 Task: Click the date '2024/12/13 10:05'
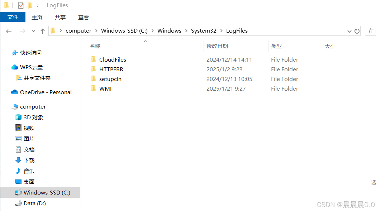tap(229, 79)
